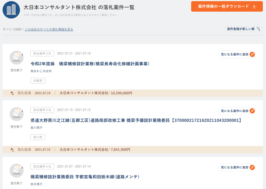Click the orange pin icon on 県道大野原川之江線 case
Screen dimensions: 266x189
click(x=252, y=111)
